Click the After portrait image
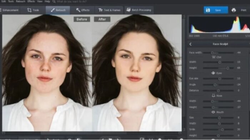 pos(137,73)
